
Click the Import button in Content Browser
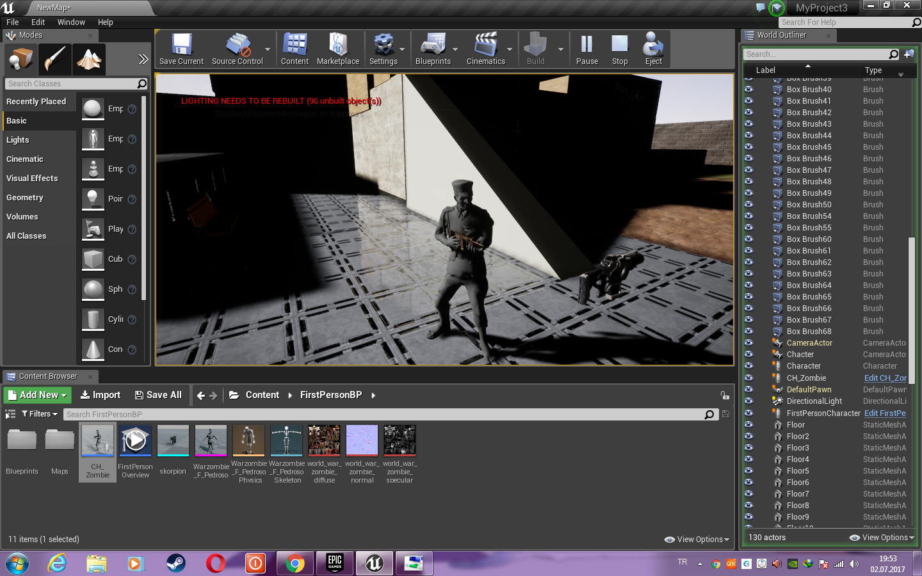point(101,395)
